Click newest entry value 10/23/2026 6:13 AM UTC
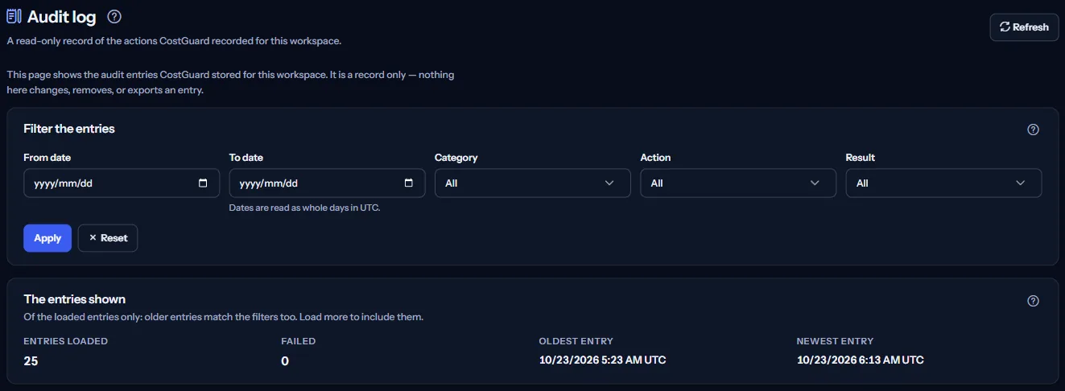The width and height of the screenshot is (1065, 391). click(861, 360)
